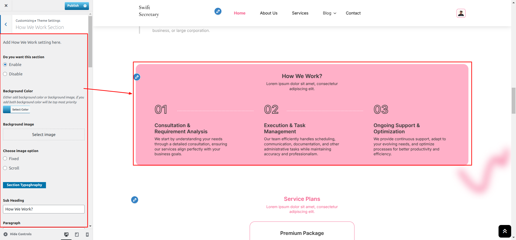
Task: Switch to tablet preview device icon
Action: point(77,234)
